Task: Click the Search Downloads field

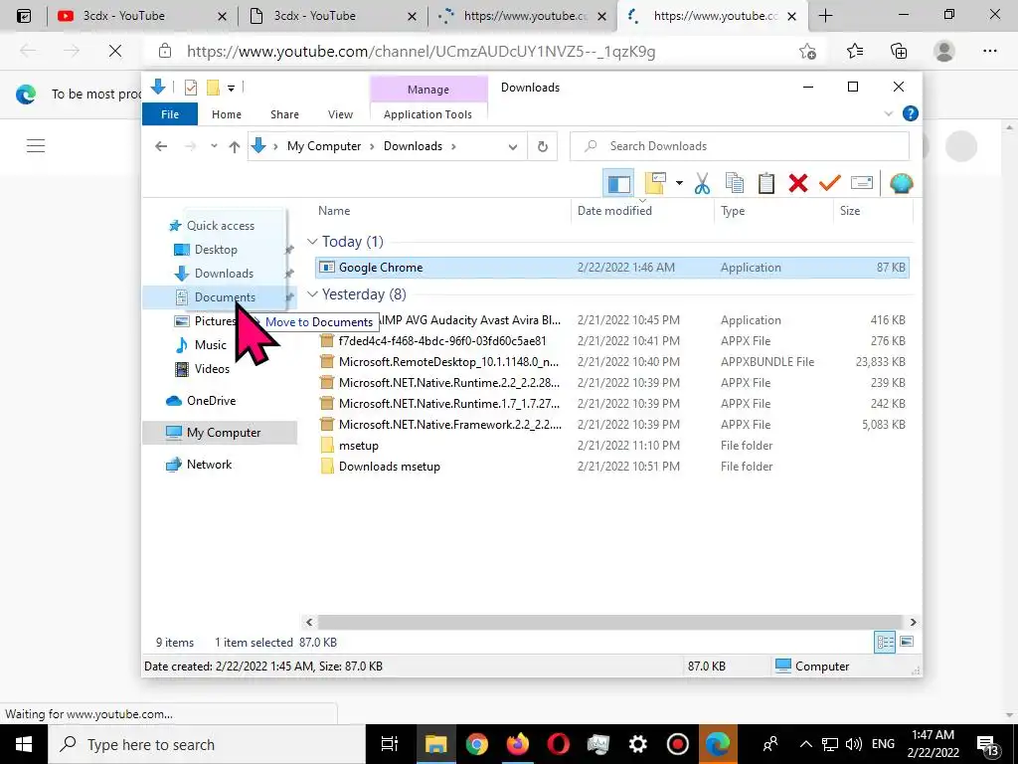Action: [x=740, y=146]
